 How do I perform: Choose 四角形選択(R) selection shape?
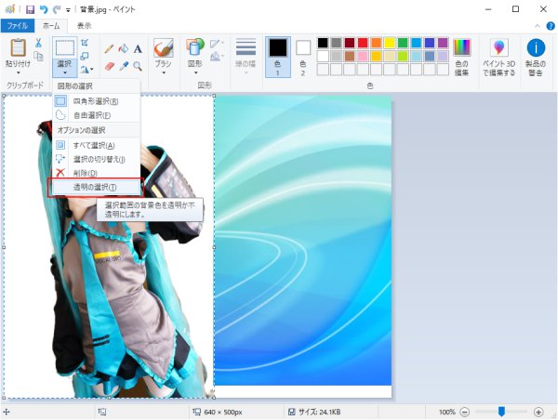click(x=96, y=101)
